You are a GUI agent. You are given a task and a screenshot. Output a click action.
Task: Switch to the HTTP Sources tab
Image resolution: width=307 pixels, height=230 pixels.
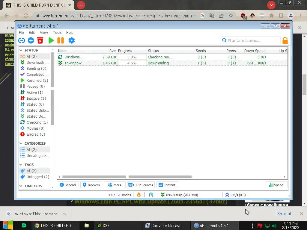point(141,185)
